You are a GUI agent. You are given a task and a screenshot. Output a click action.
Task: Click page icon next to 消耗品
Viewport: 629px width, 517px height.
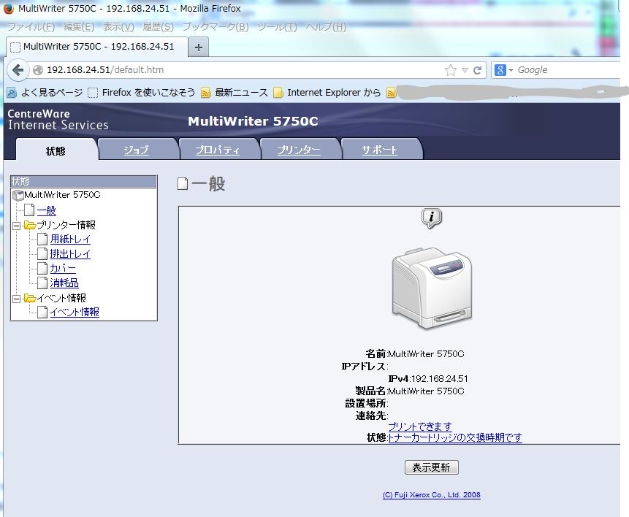(42, 283)
